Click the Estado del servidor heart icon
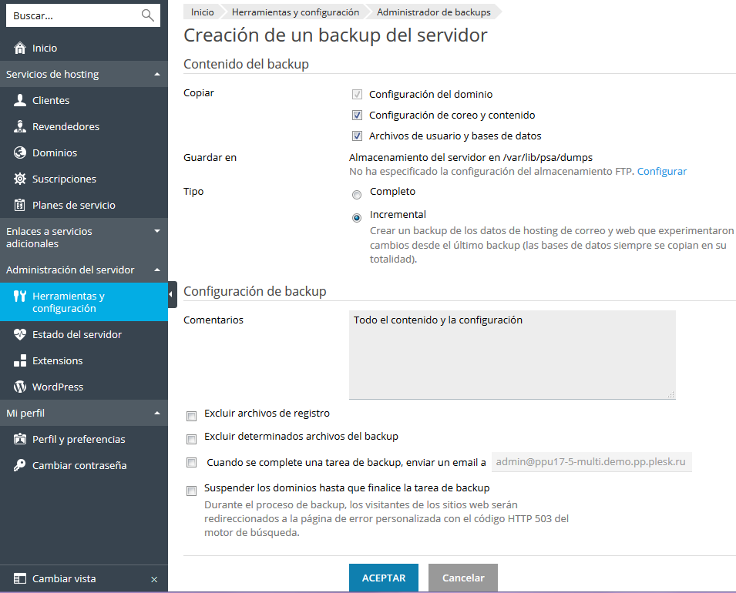 pos(20,335)
